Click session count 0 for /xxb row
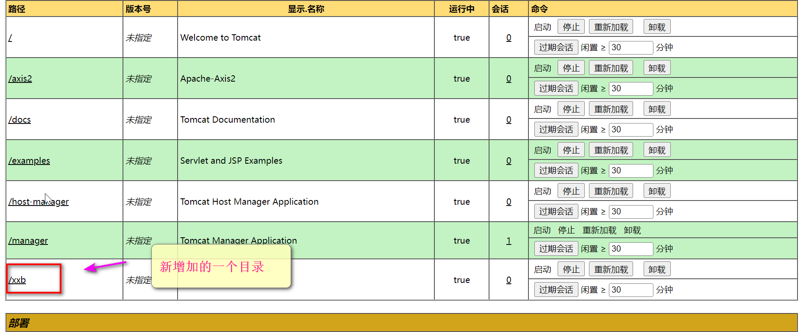 [x=508, y=280]
